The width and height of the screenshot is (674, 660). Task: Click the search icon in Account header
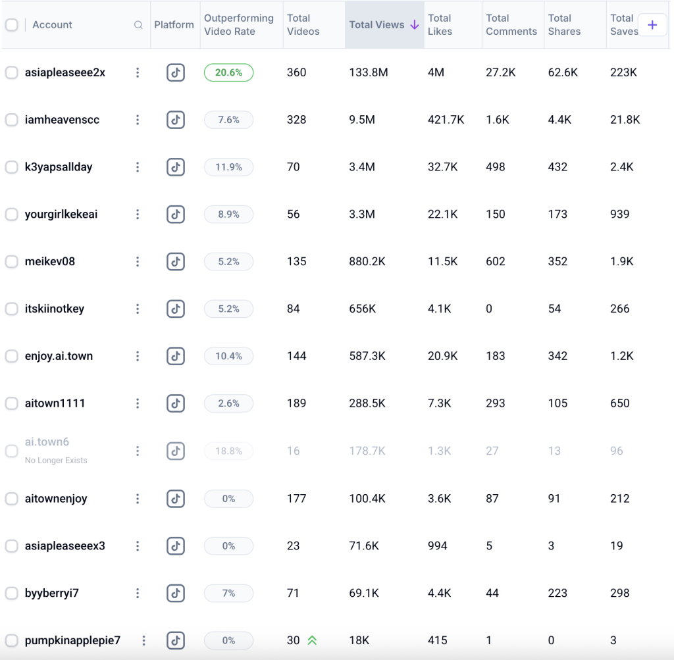pos(138,25)
